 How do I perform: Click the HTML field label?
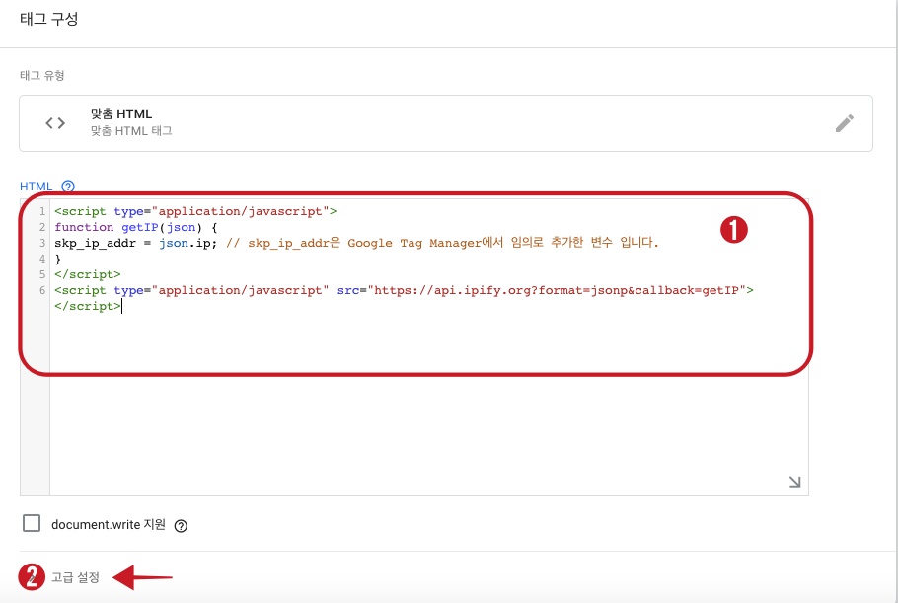(x=37, y=187)
